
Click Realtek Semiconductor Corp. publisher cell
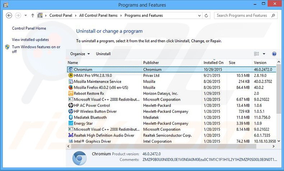168,135
